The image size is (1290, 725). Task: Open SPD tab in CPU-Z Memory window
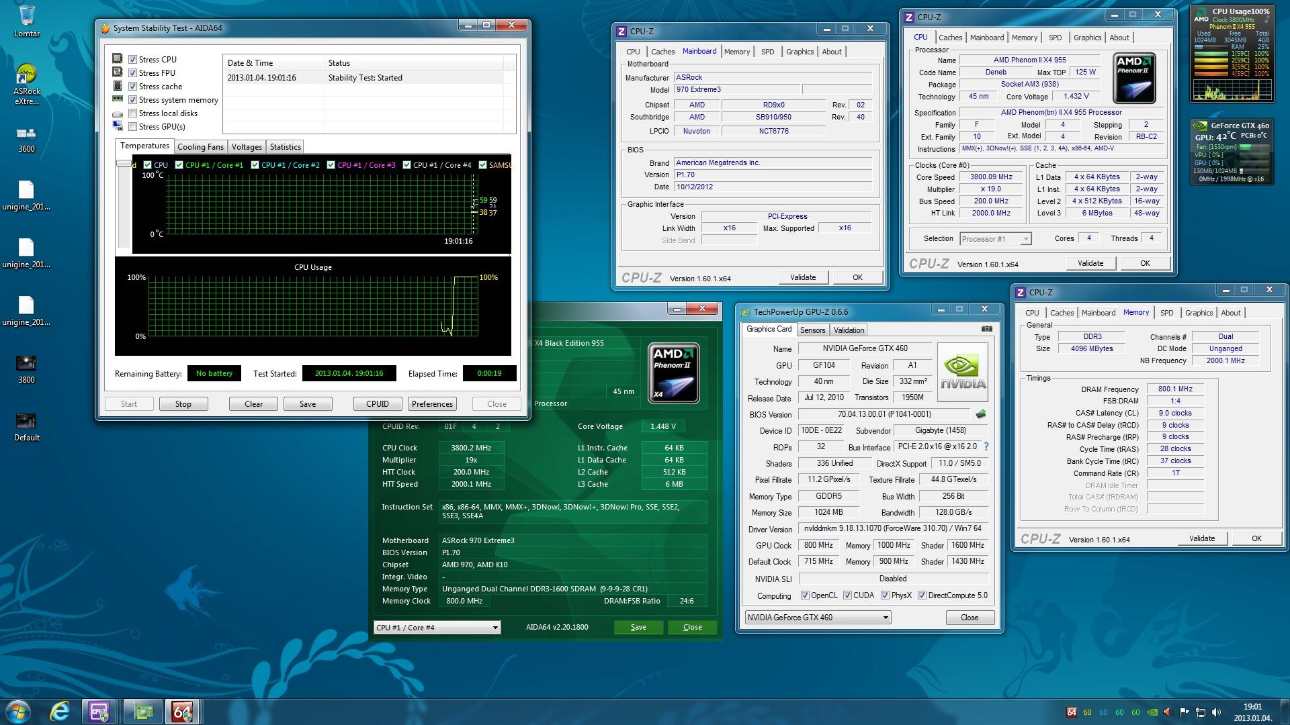(1167, 313)
